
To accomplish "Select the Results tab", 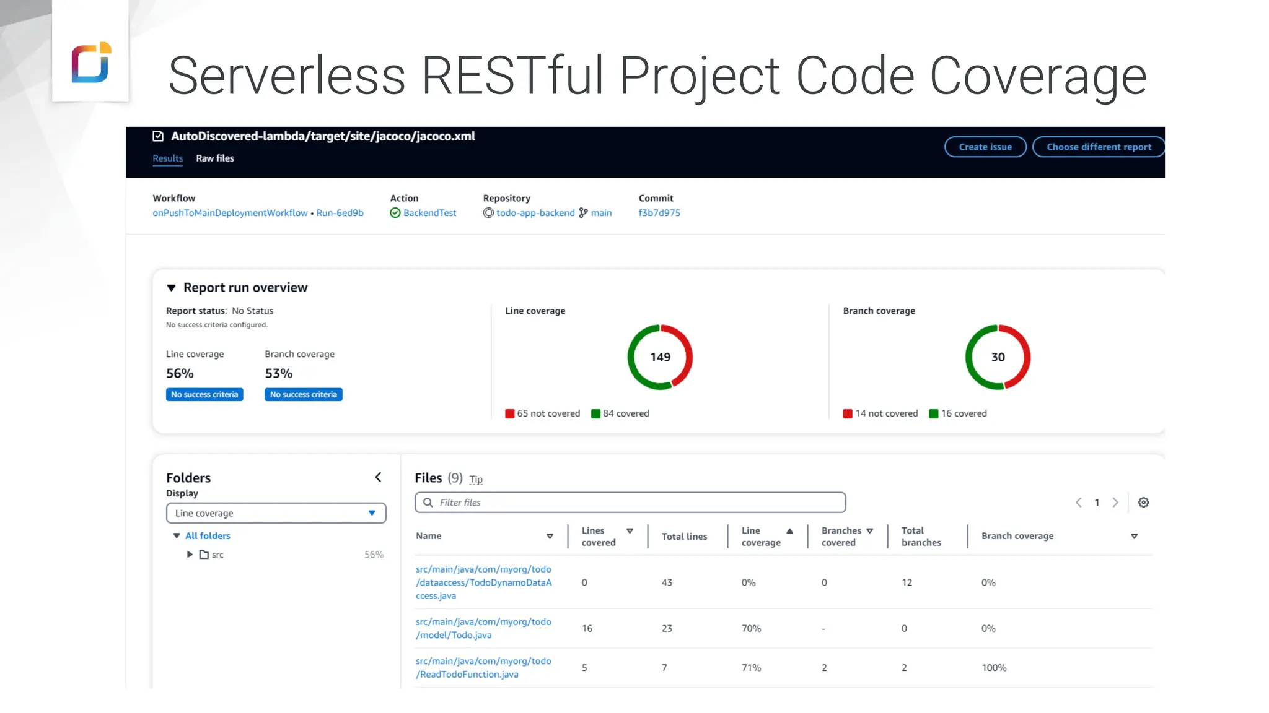I will click(x=167, y=158).
